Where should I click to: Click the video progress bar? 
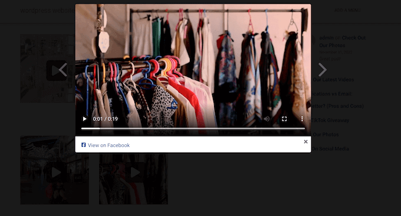[x=193, y=129]
